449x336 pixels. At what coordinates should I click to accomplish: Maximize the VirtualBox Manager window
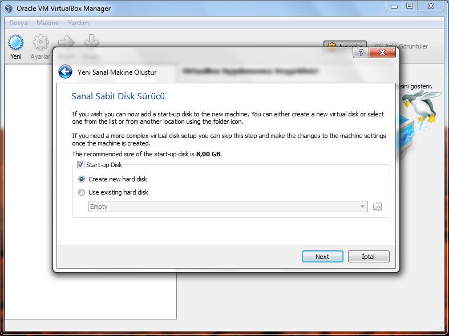(x=410, y=6)
